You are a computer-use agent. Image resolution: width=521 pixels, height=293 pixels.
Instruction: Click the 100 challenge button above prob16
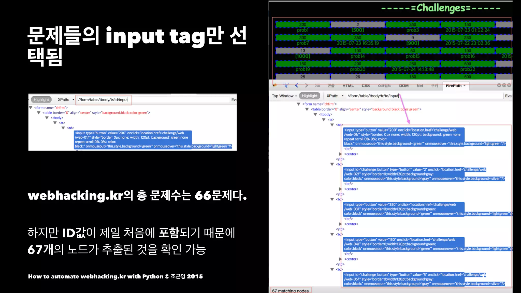468,51
